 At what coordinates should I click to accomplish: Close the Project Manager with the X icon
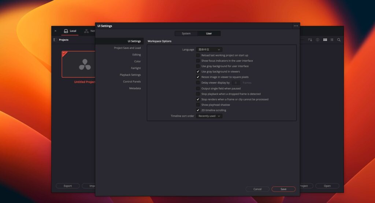(56, 31)
